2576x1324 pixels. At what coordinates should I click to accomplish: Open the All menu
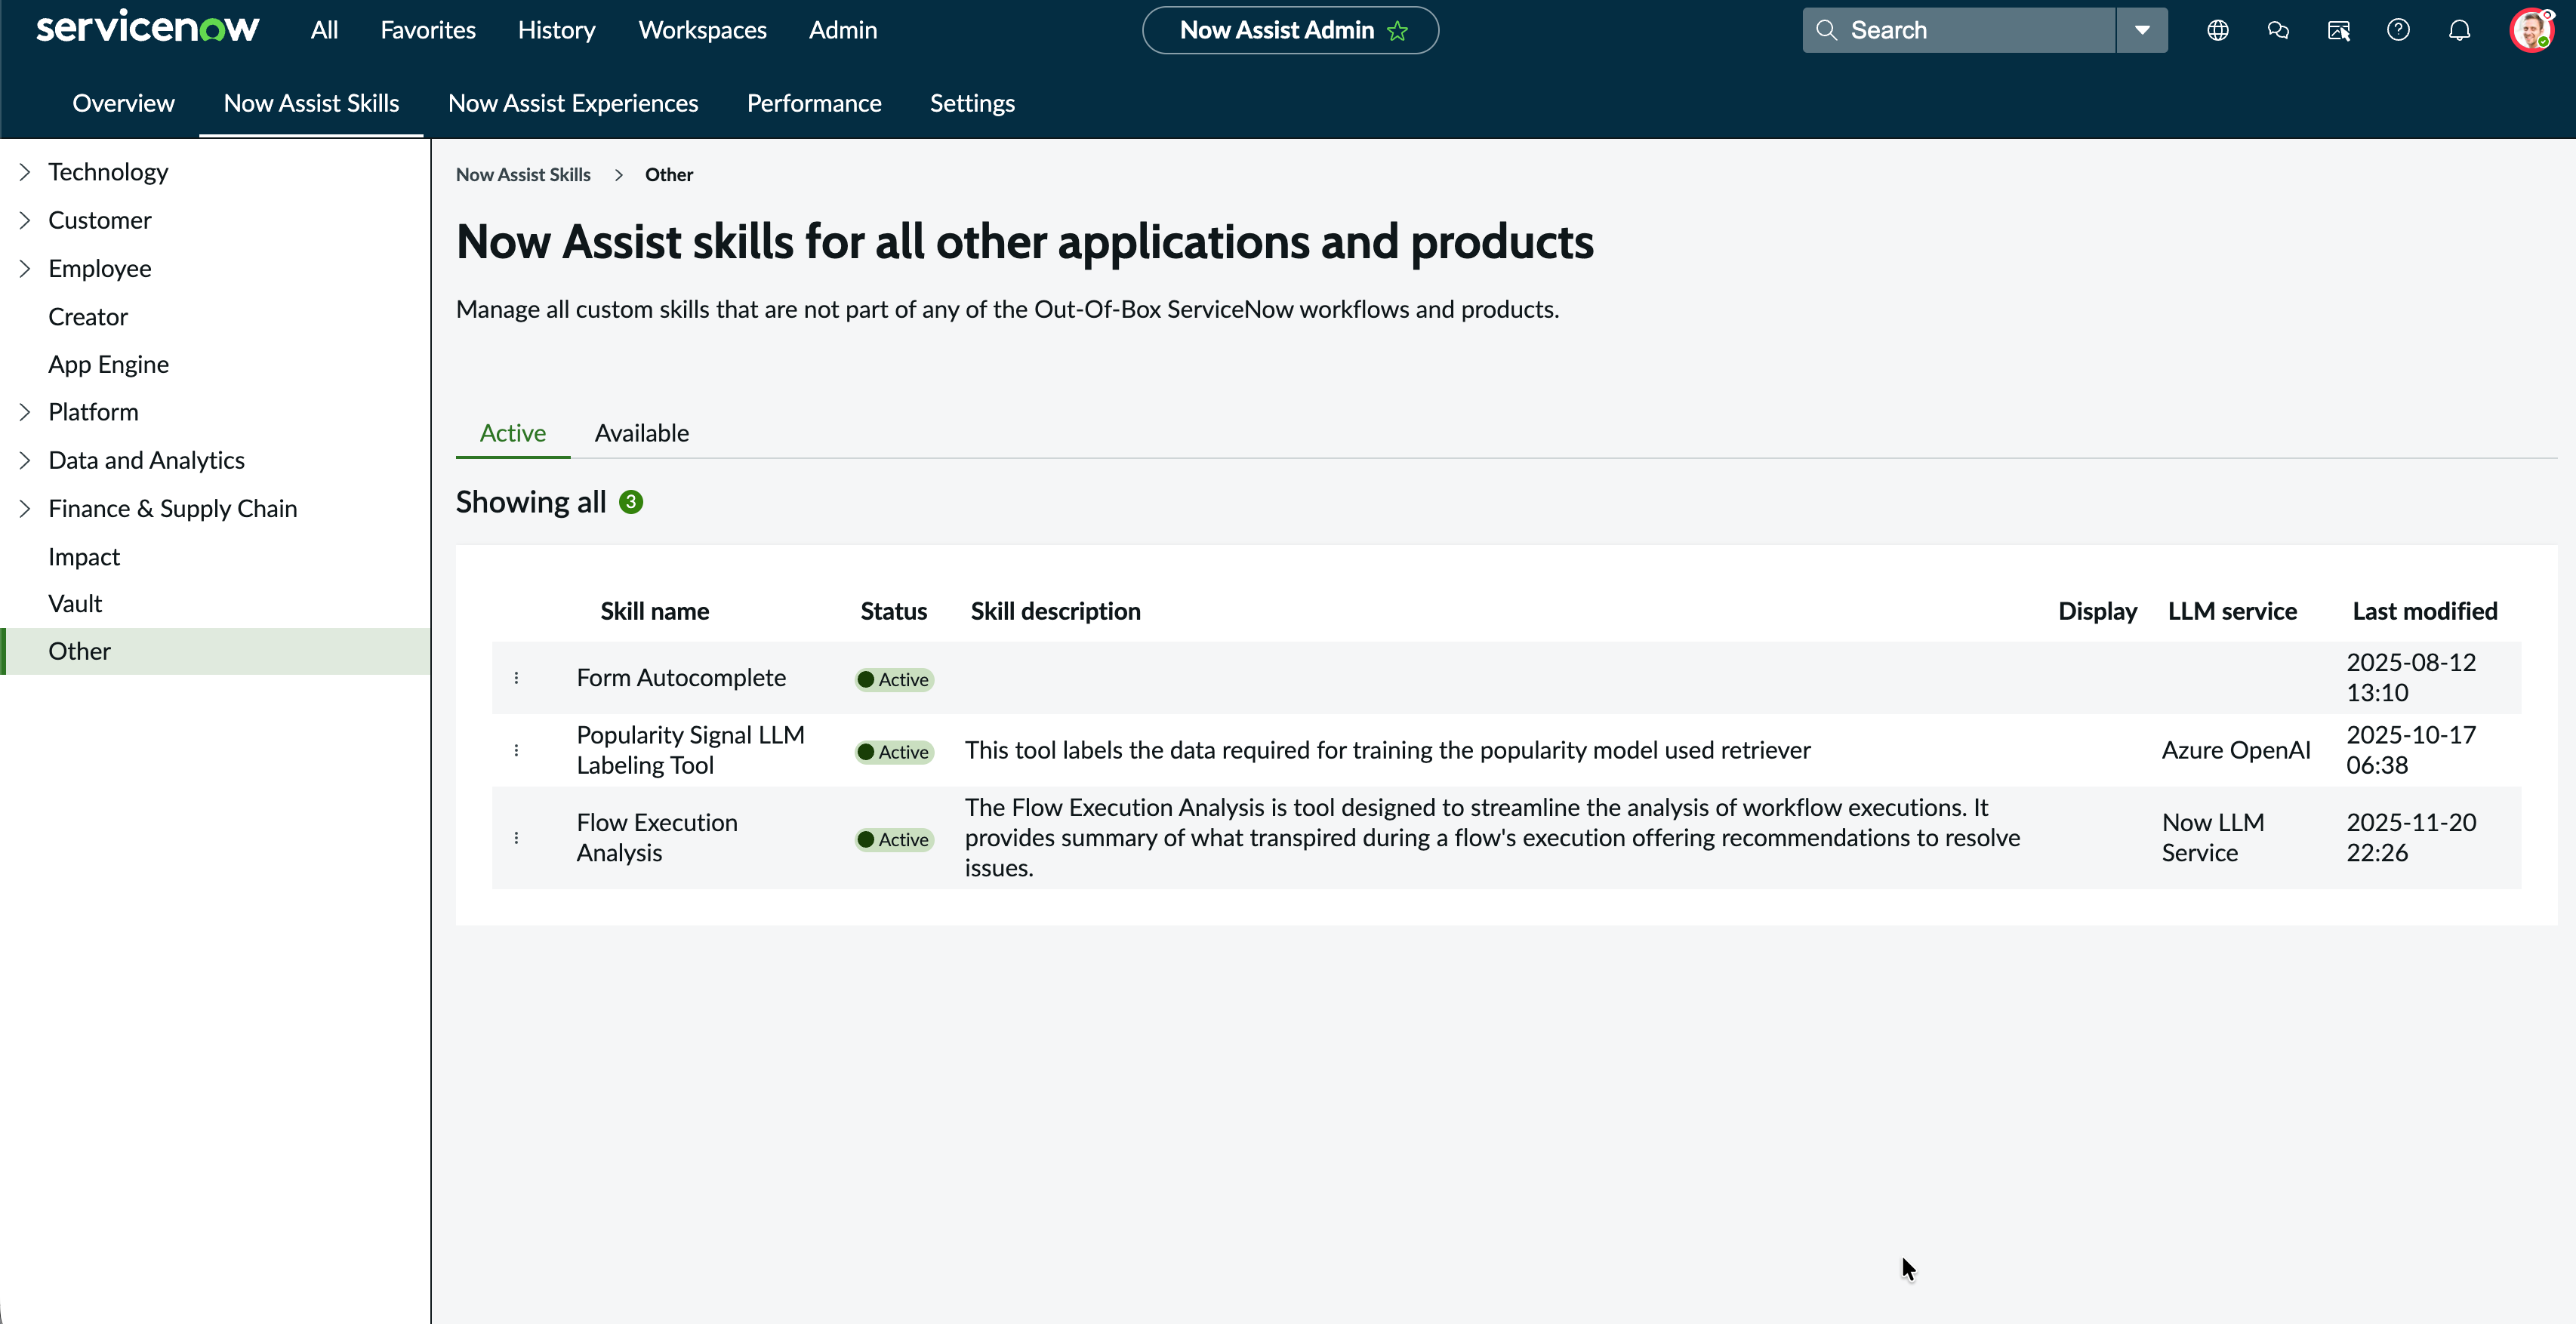(x=324, y=30)
